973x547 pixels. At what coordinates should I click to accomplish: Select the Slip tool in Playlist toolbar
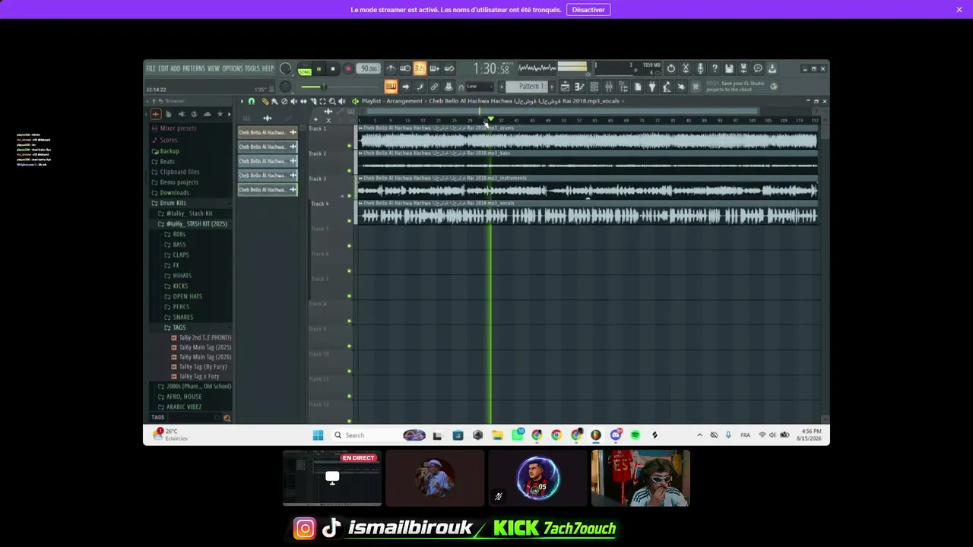pos(303,101)
